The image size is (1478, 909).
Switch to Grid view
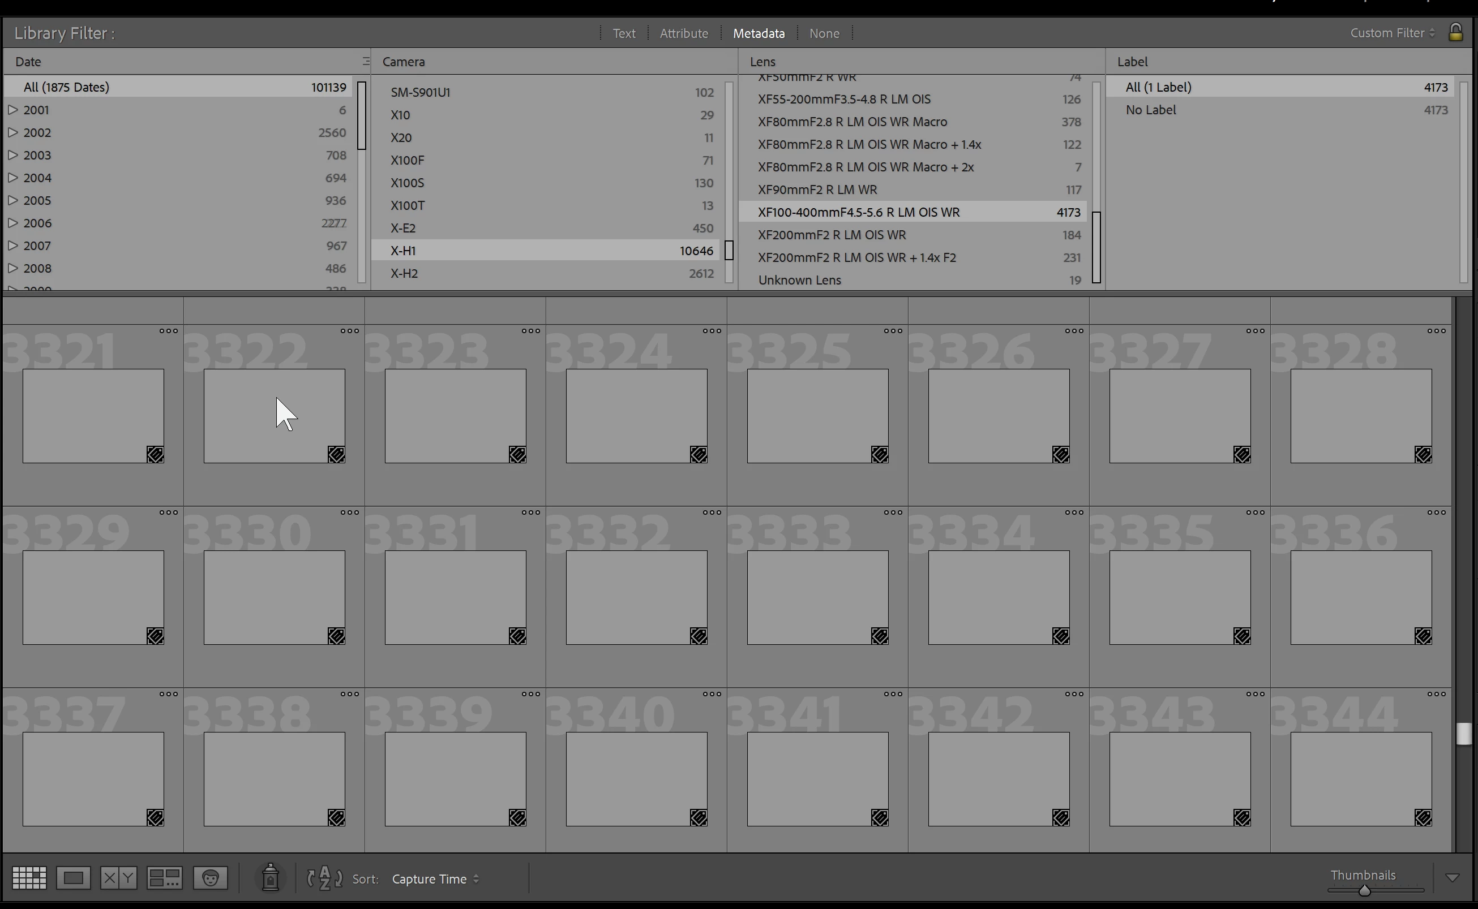click(29, 878)
